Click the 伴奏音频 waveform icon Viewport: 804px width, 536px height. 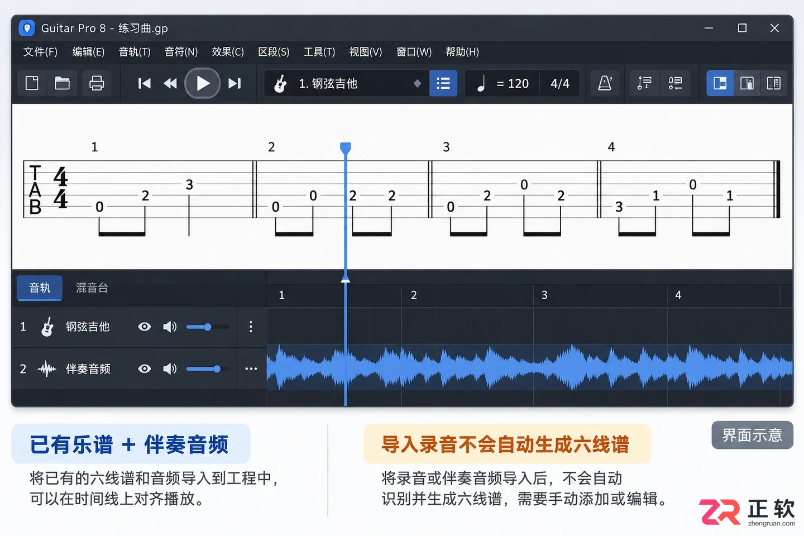(47, 369)
